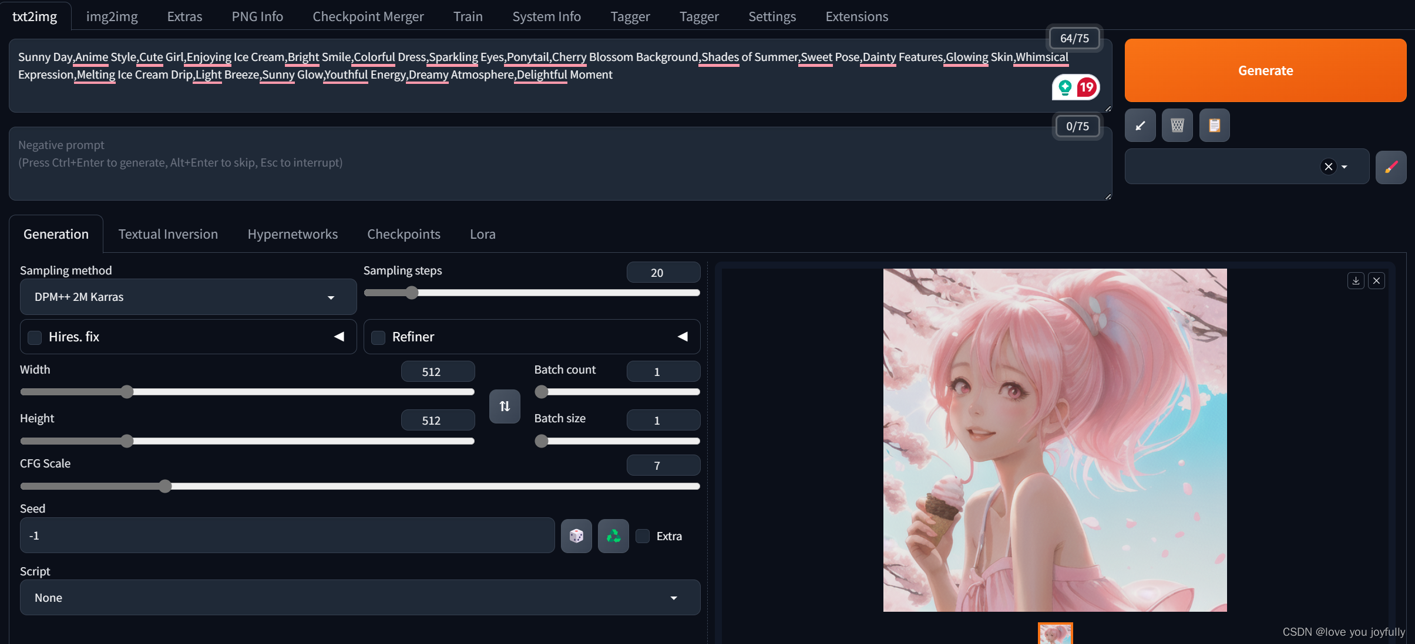Viewport: 1415px width, 644px height.
Task: Open the Script dropdown showing None
Action: (359, 598)
